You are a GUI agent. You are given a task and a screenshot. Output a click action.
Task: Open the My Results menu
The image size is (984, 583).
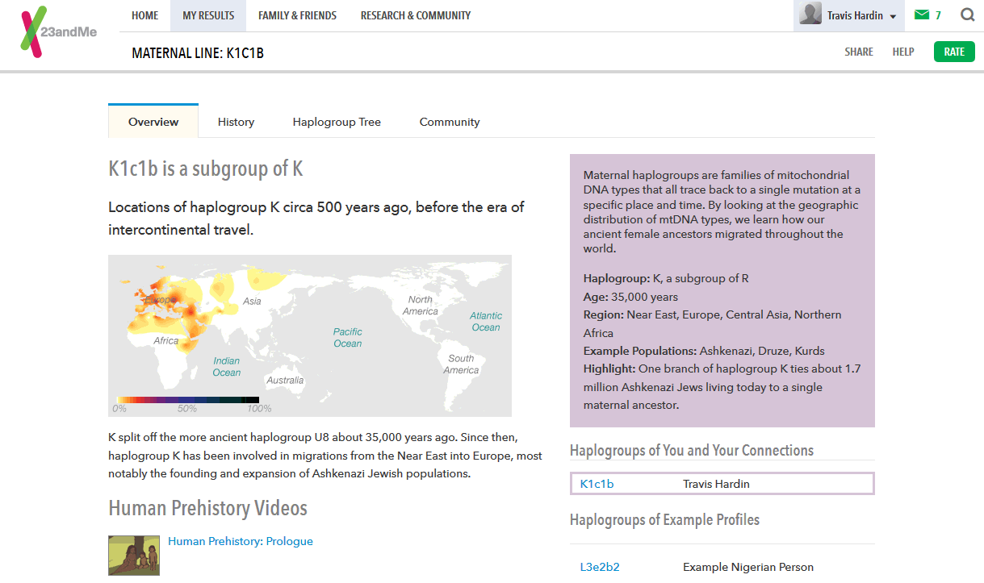click(x=208, y=15)
